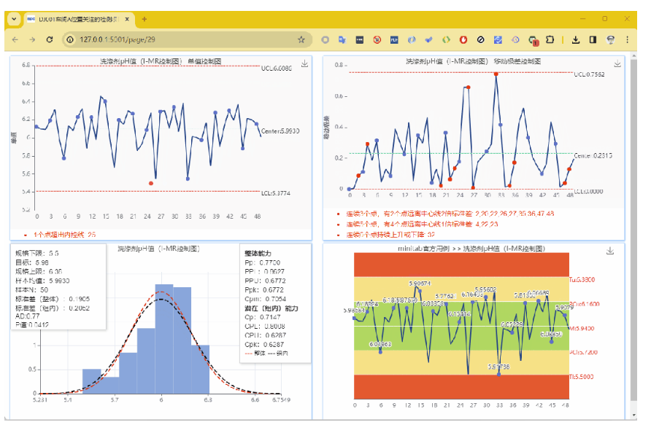Open the browser downloads tray

click(575, 39)
